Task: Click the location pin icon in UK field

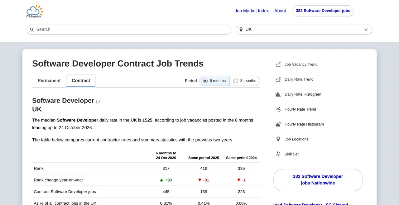Action: pyautogui.click(x=241, y=30)
